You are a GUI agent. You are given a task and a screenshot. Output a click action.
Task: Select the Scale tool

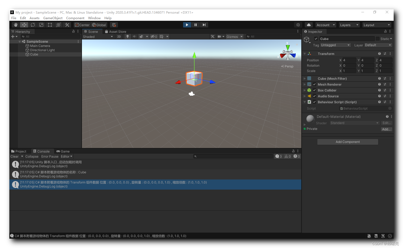tap(41, 25)
